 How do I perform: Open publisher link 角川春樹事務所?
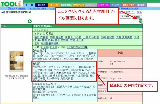50,43
